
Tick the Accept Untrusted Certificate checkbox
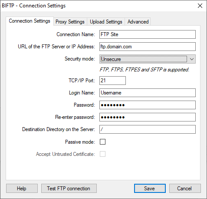(x=102, y=154)
